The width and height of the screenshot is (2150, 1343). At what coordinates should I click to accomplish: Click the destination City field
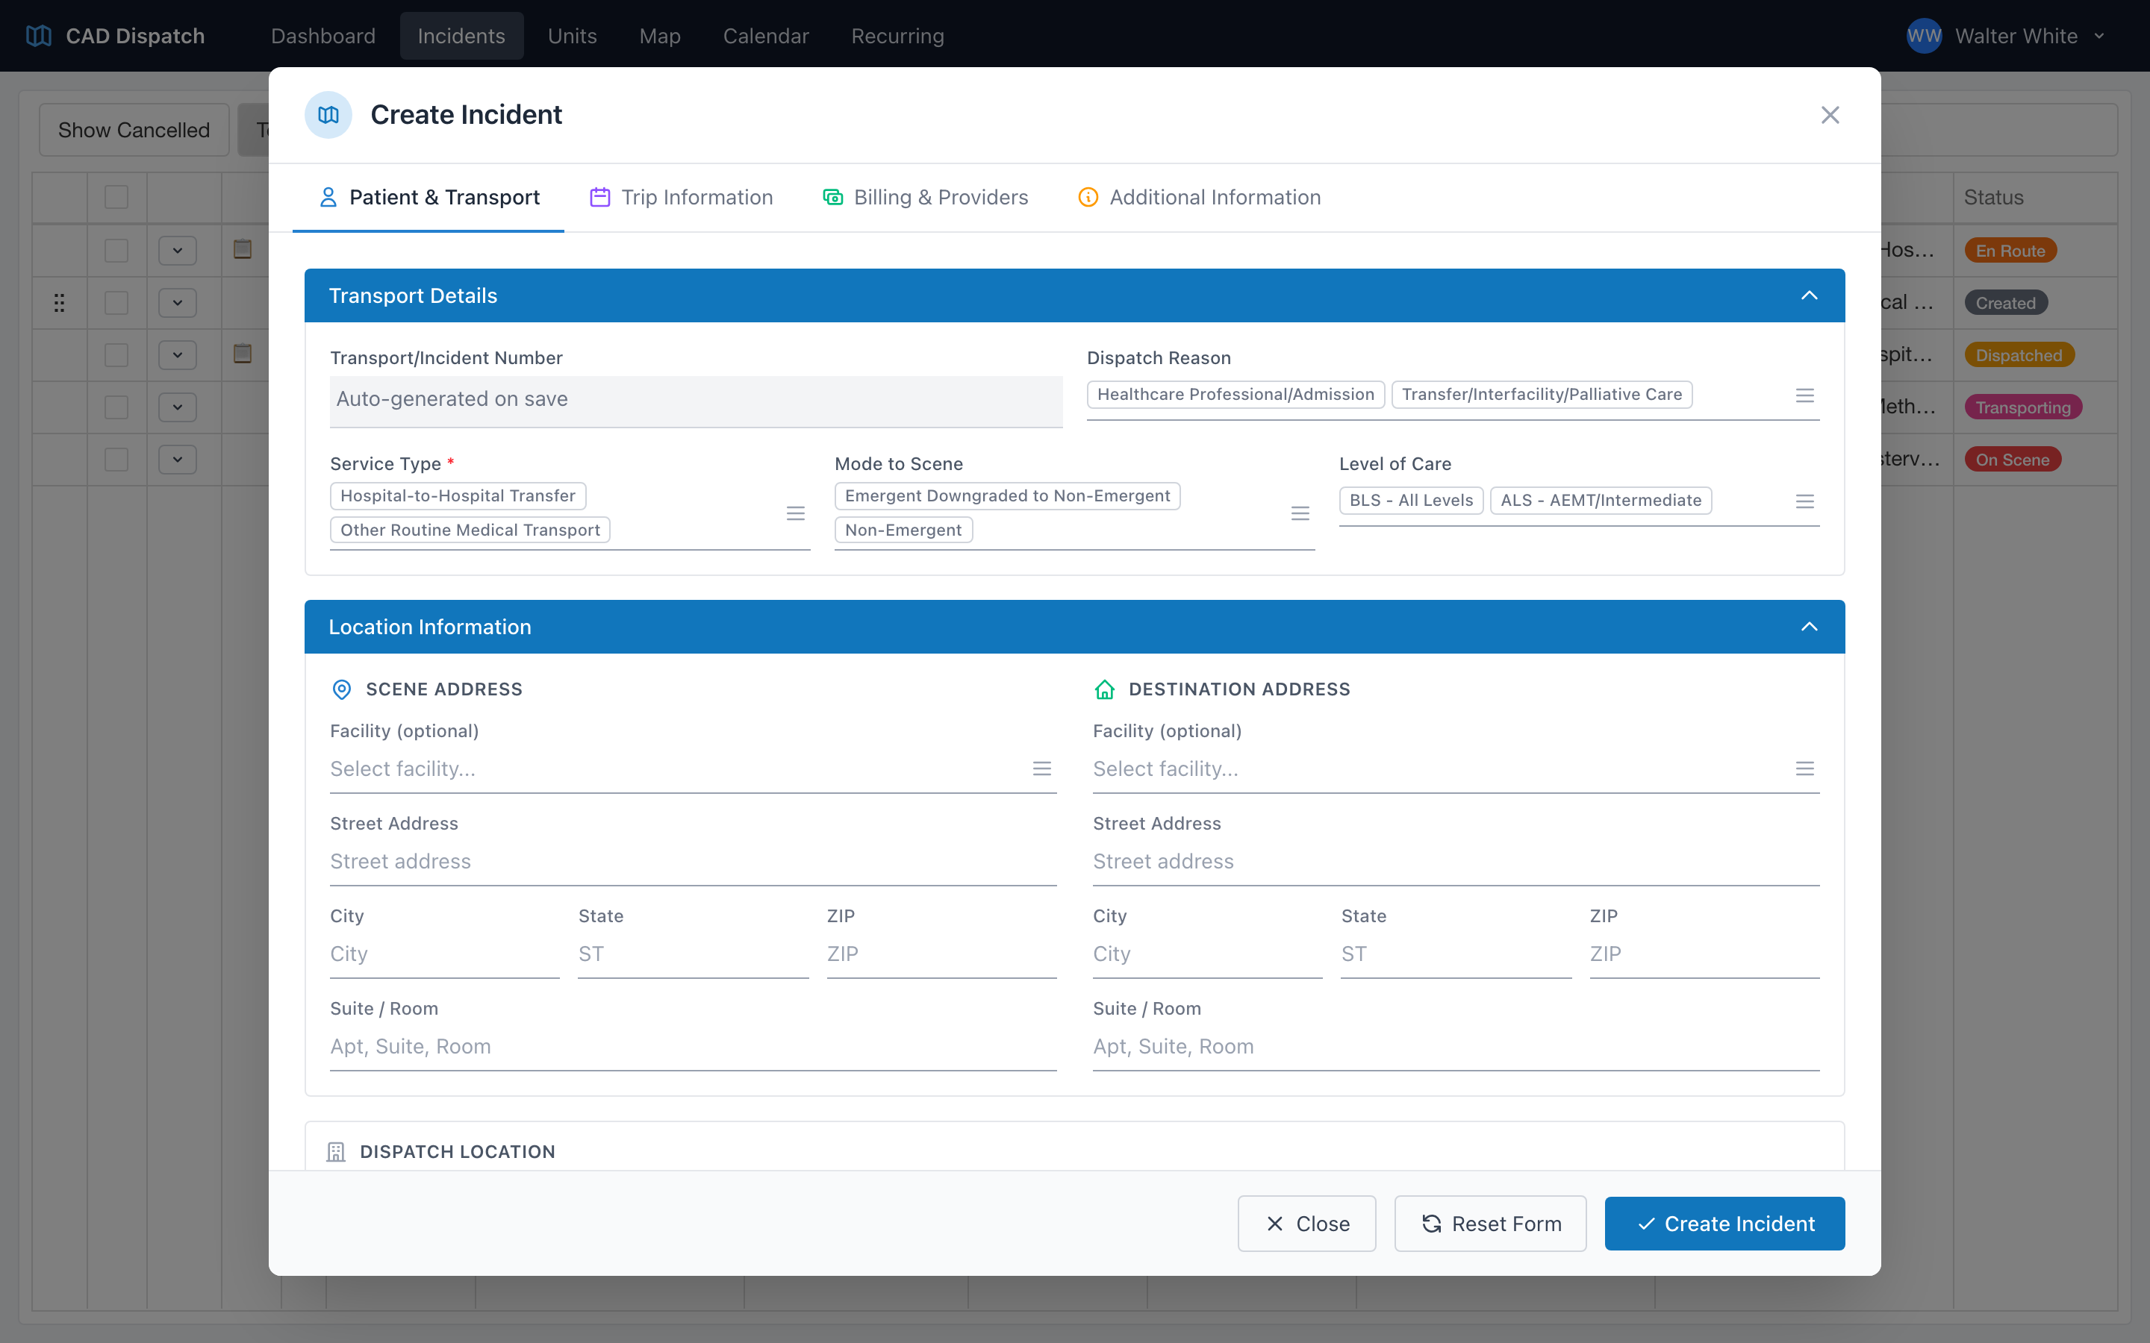[1207, 954]
